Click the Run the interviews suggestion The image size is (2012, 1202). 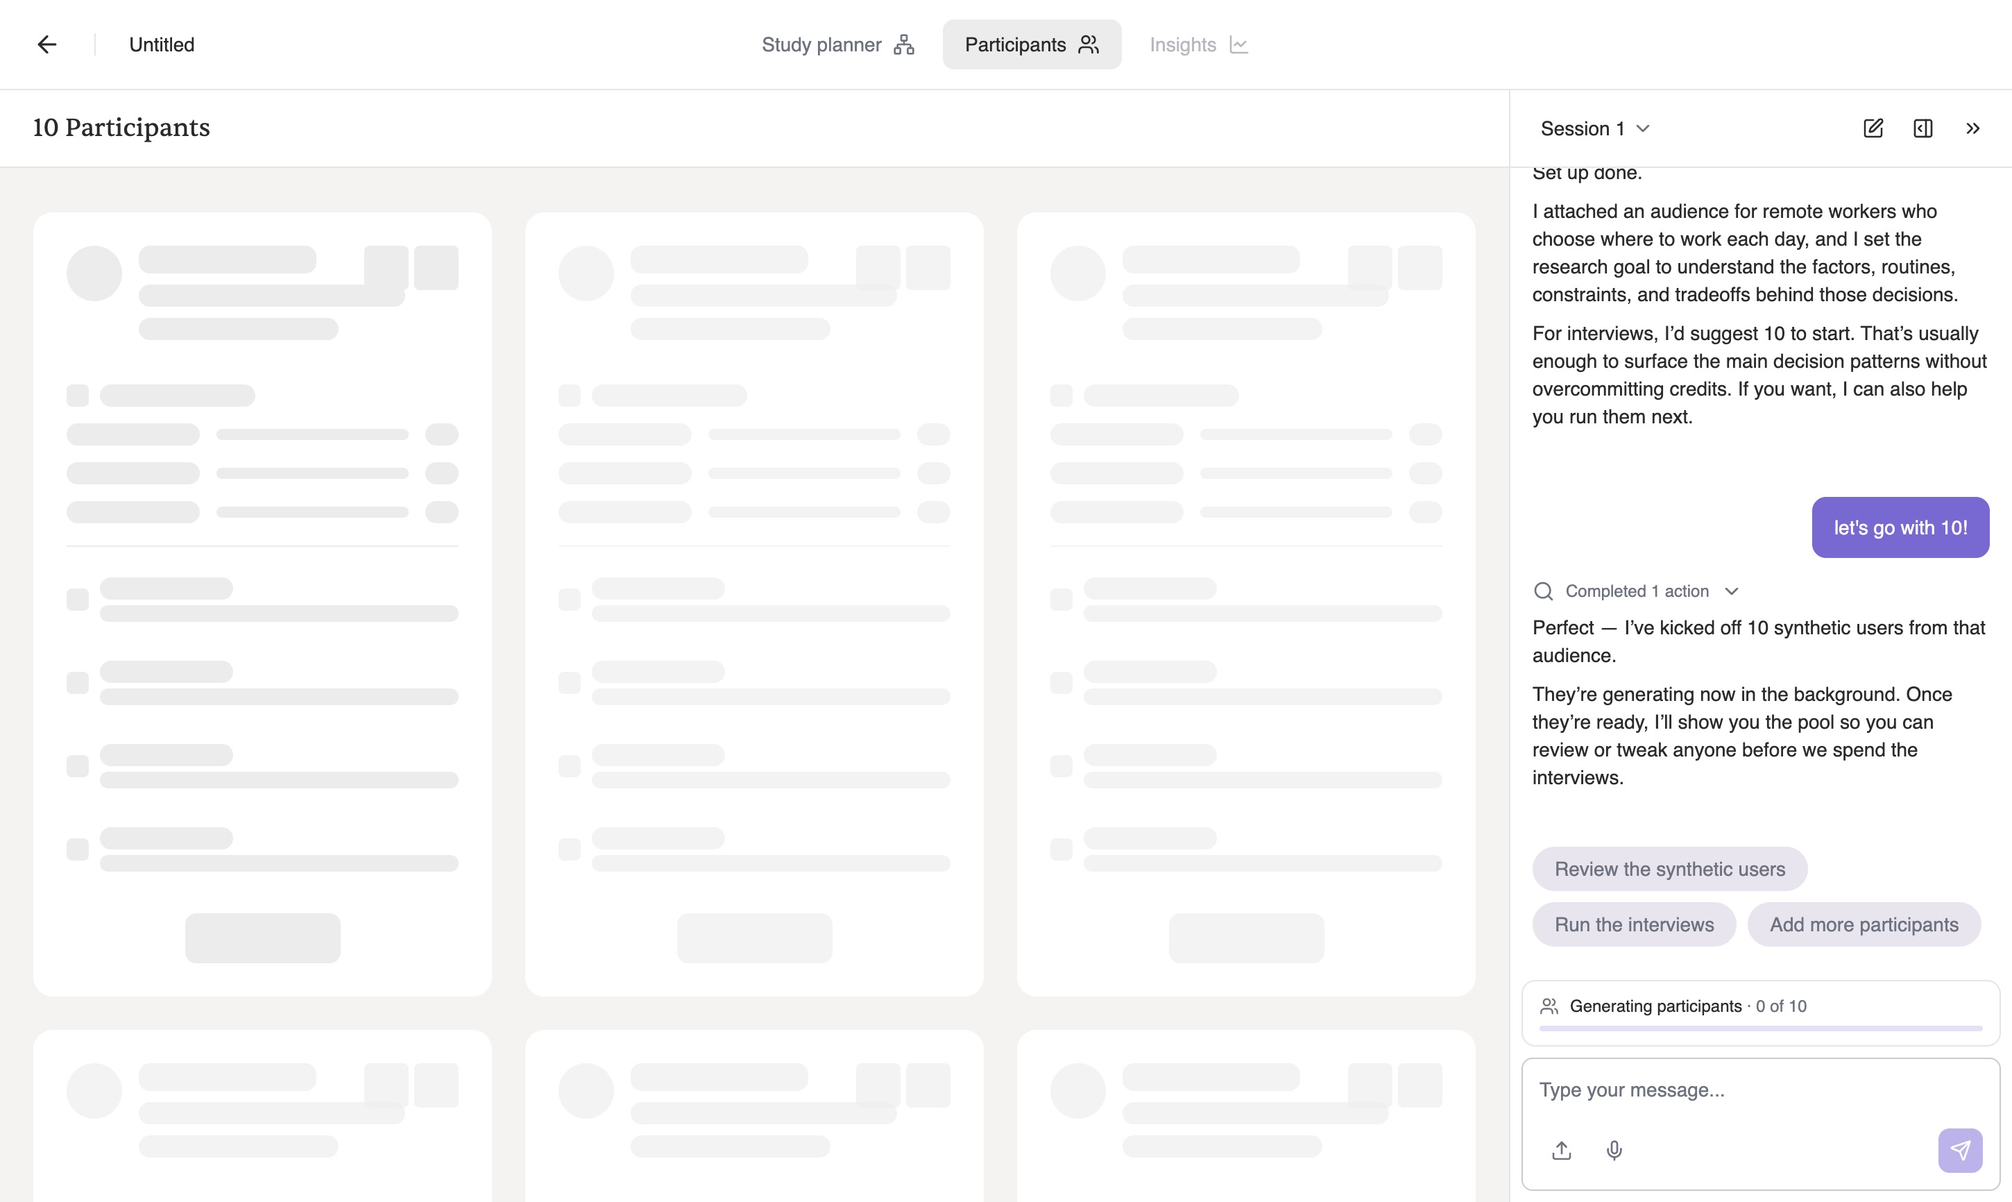point(1634,924)
